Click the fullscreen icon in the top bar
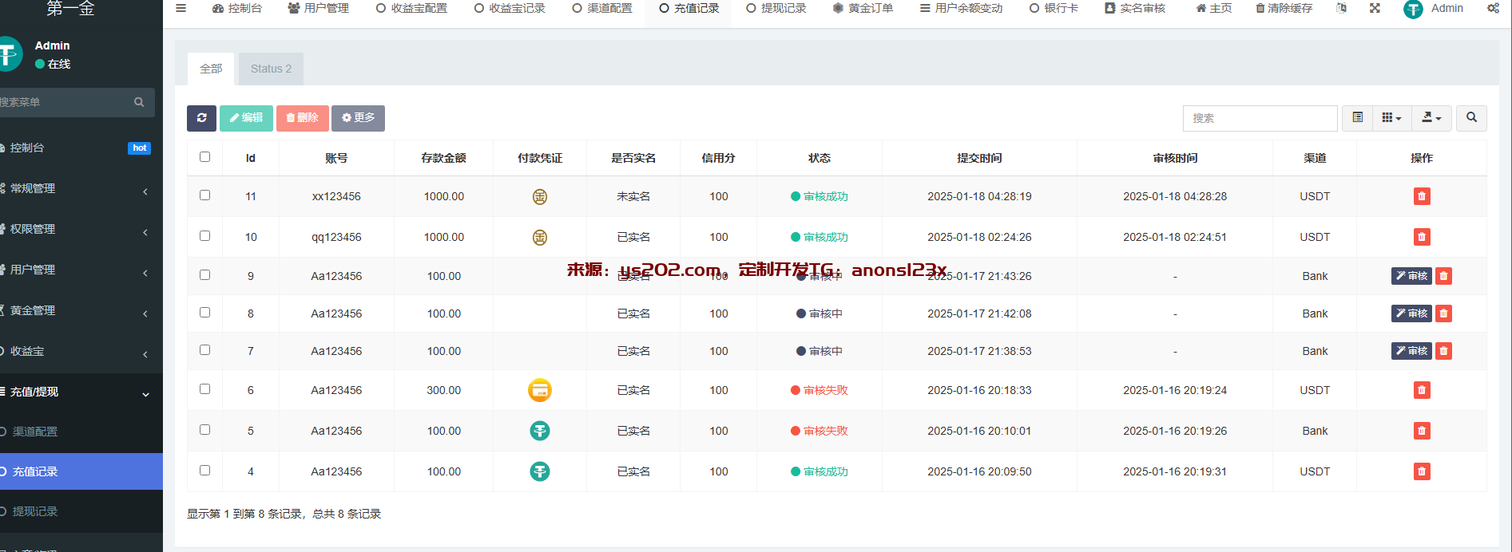 (x=1375, y=8)
